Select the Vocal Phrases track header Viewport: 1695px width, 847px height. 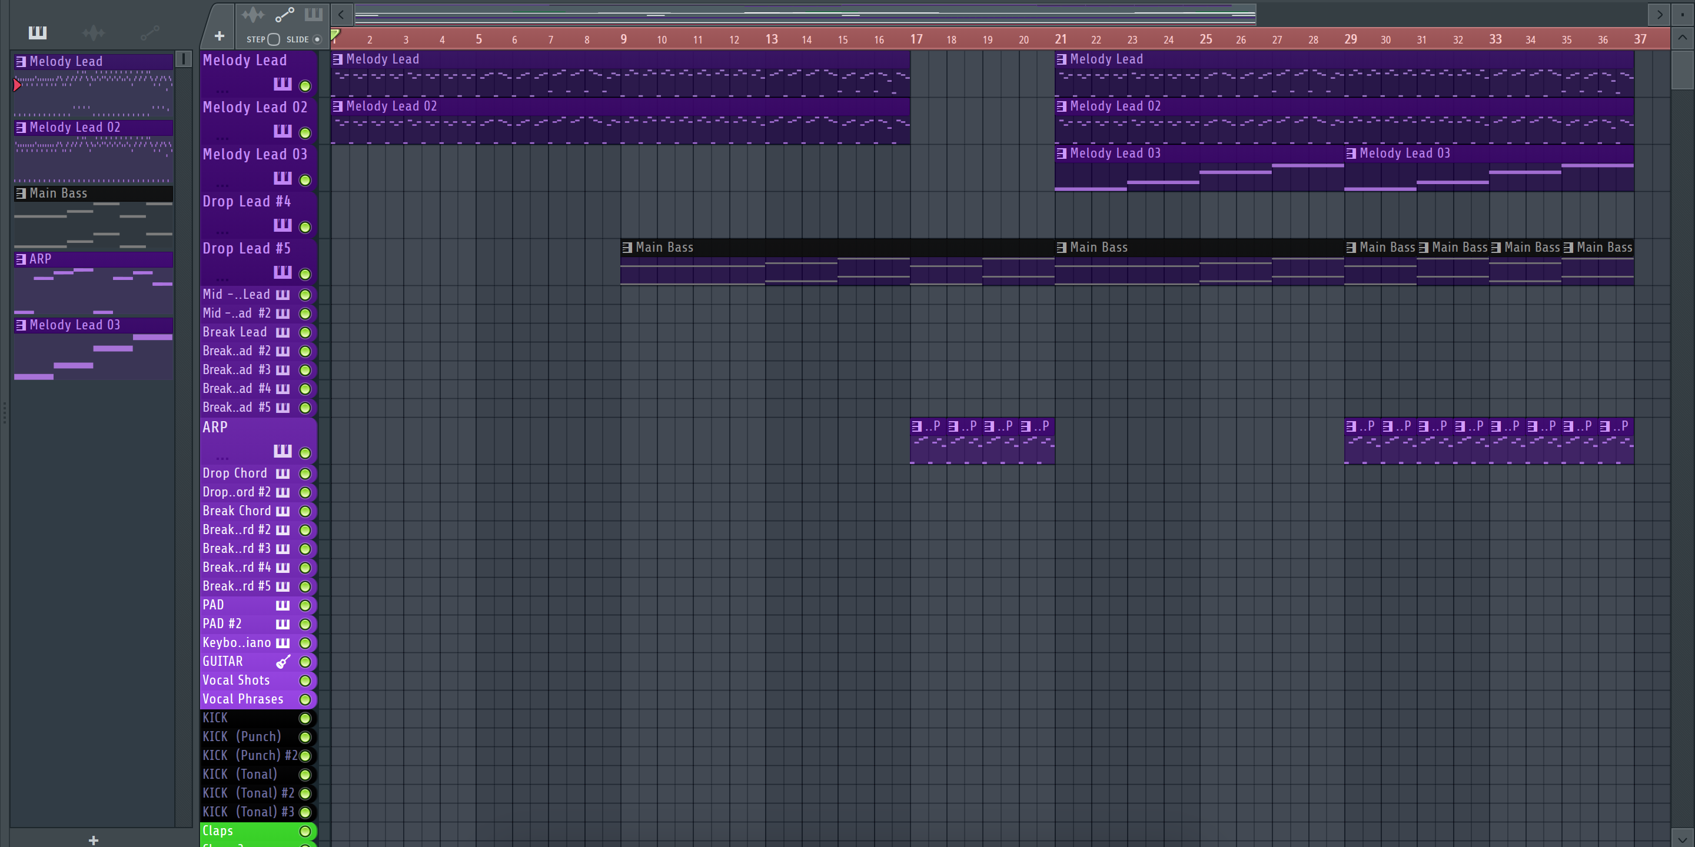point(258,699)
